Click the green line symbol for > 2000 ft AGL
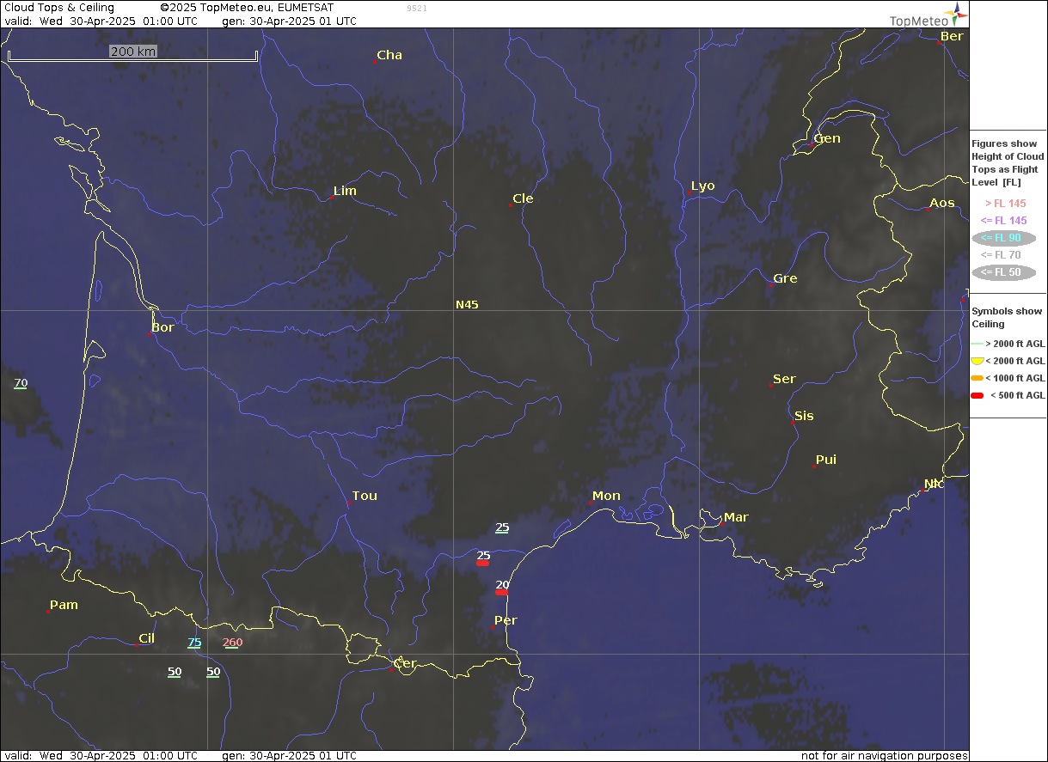 tap(978, 344)
